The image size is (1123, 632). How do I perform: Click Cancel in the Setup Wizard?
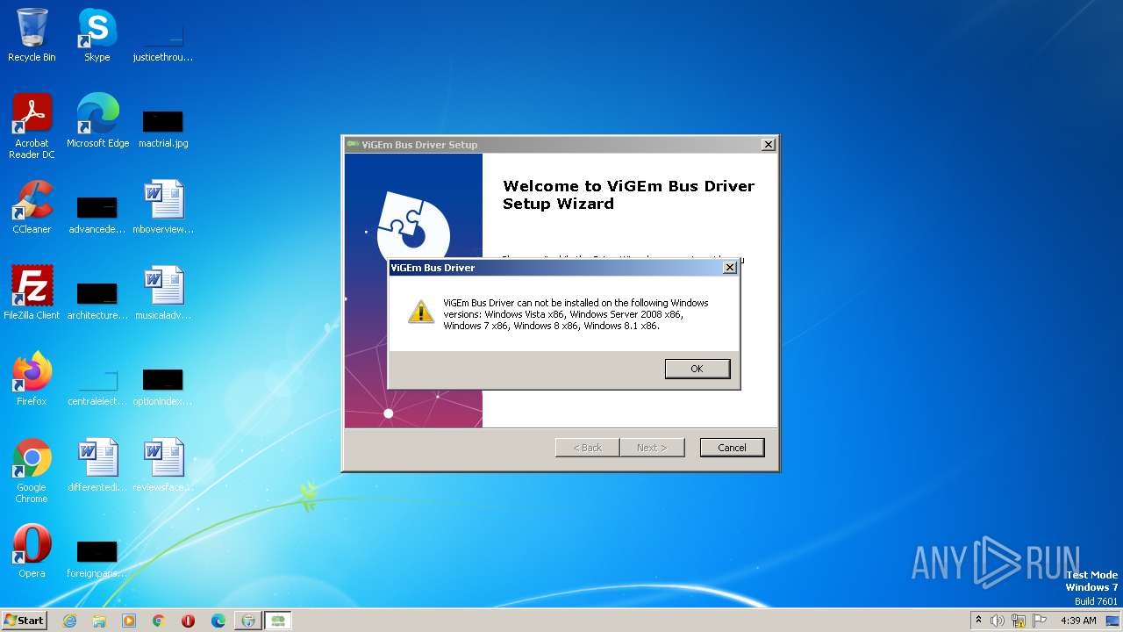click(732, 448)
